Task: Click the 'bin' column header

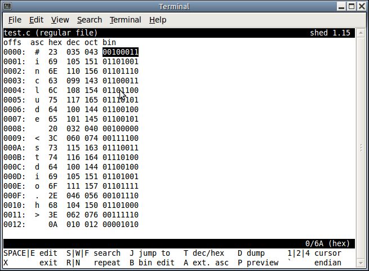Action: [109, 42]
